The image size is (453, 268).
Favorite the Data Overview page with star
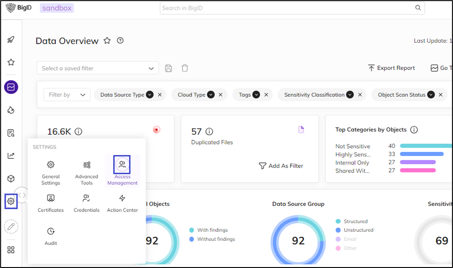(107, 41)
